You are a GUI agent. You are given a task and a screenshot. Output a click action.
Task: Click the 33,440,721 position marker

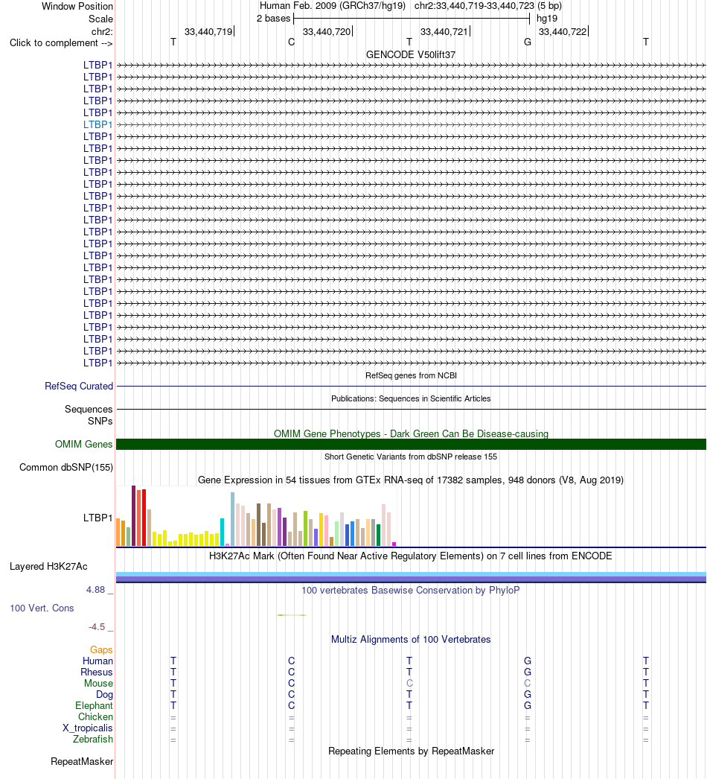click(445, 32)
